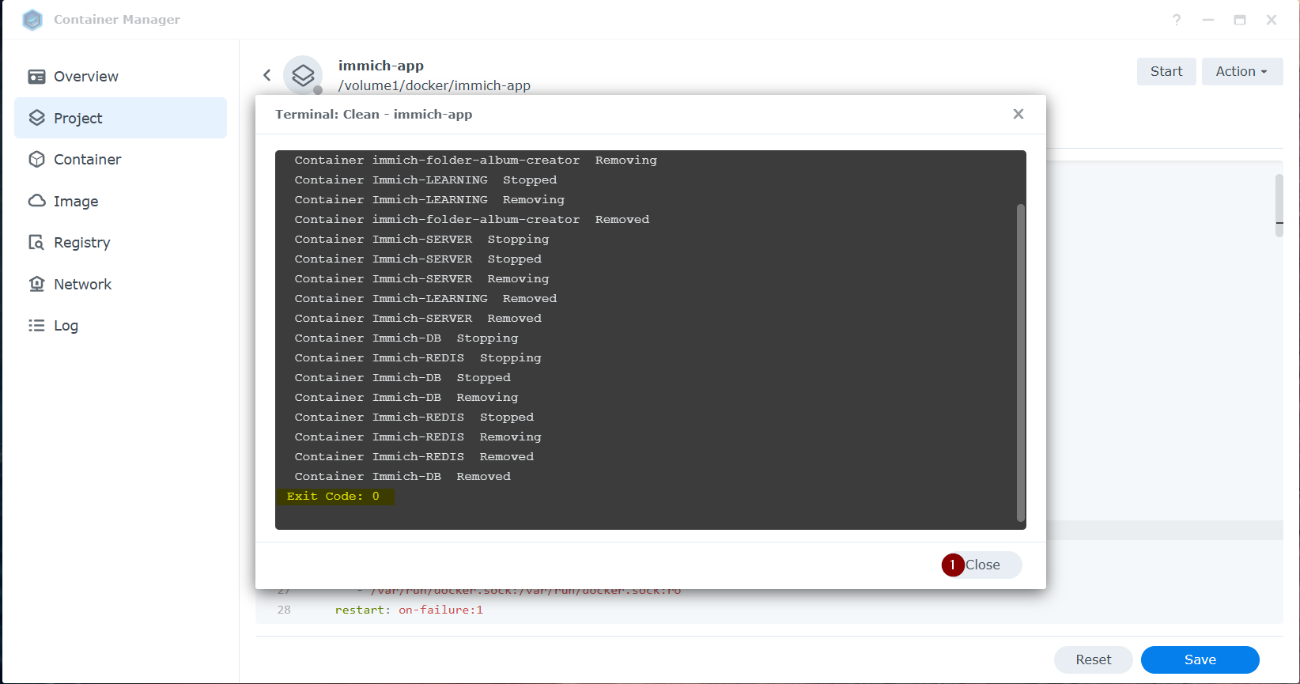
Task: Click the Close button in Terminal dialog
Action: click(x=982, y=565)
